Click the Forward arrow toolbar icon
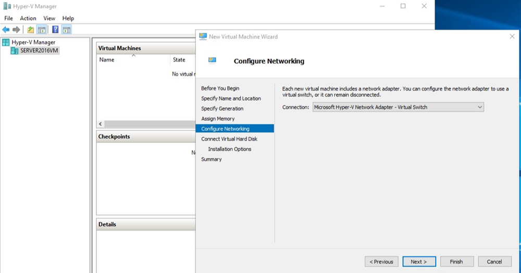This screenshot has width=521, height=273. pyautogui.click(x=16, y=30)
